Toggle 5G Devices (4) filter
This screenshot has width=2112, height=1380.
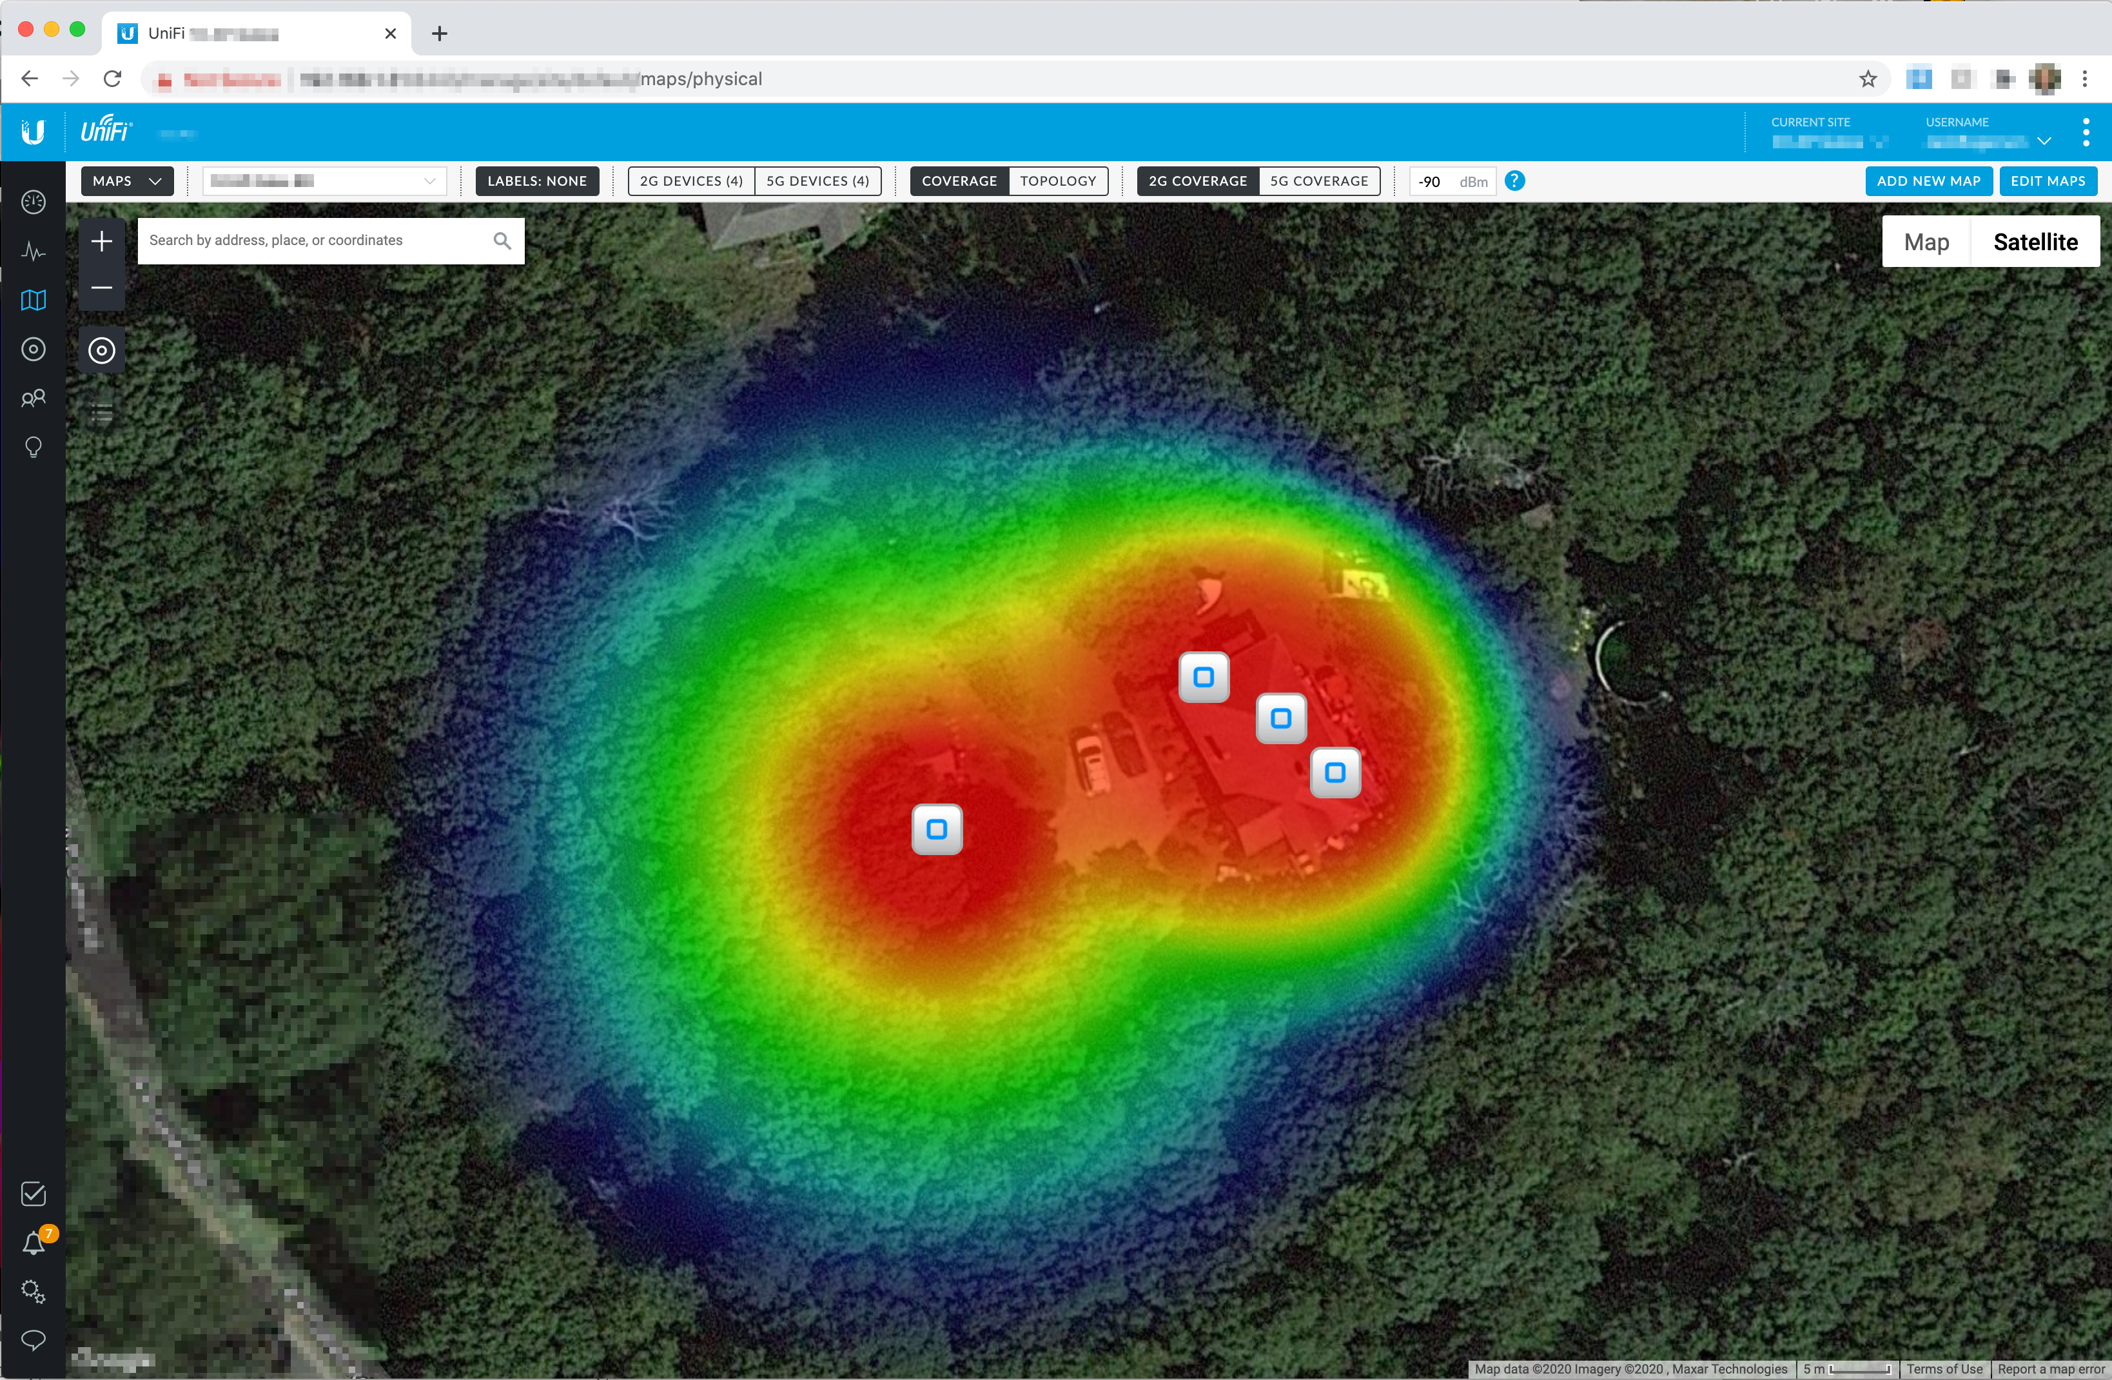pyautogui.click(x=818, y=181)
